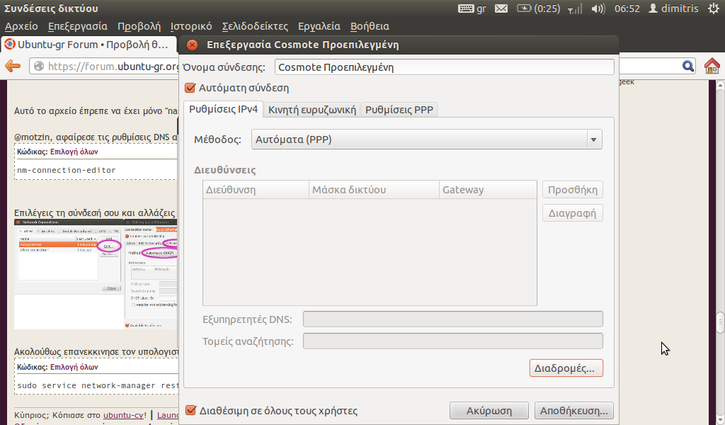Open the Σελιδοδείκτες menu
This screenshot has width=725, height=425.
(255, 27)
